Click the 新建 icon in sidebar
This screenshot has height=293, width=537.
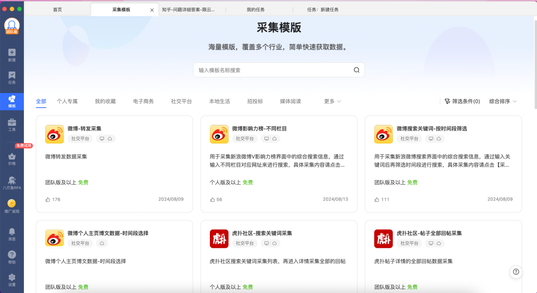(11, 55)
